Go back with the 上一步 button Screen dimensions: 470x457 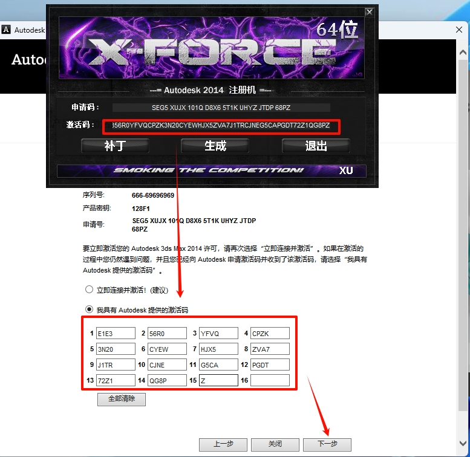coord(223,444)
